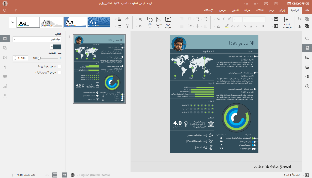Open the comments panel icon

click(307, 57)
